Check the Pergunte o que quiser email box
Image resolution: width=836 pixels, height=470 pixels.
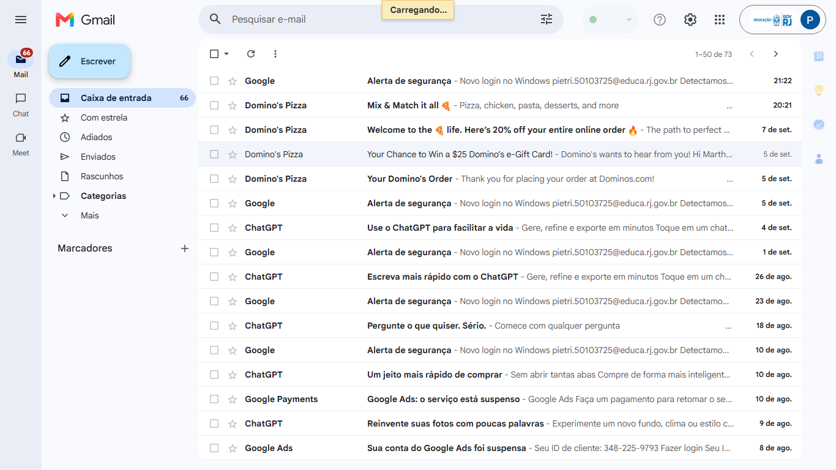tap(214, 326)
